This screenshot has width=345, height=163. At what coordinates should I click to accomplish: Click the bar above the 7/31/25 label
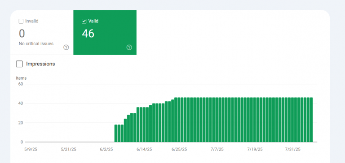[x=292, y=120]
